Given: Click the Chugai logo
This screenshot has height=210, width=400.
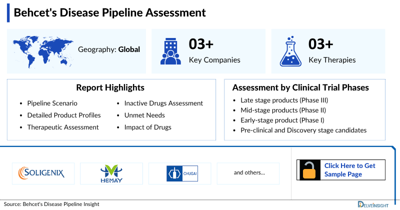Looking at the screenshot, I should click(182, 173).
